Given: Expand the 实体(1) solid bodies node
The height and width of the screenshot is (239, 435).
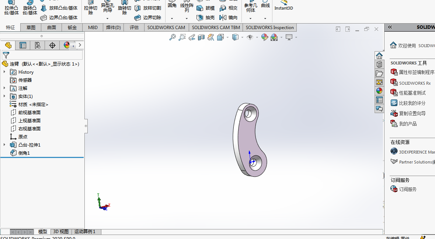Looking at the screenshot, I should click(4, 96).
